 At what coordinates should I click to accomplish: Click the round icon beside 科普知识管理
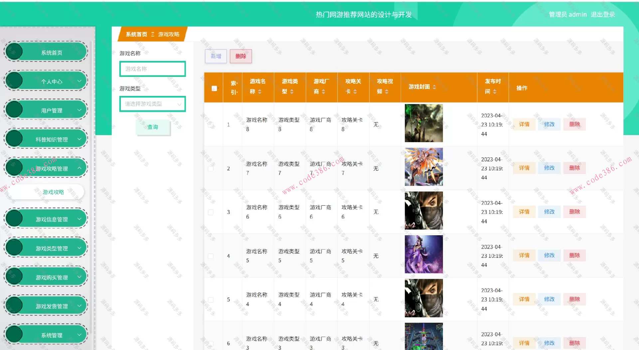tap(14, 138)
